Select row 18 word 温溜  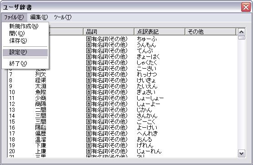click(x=41, y=140)
